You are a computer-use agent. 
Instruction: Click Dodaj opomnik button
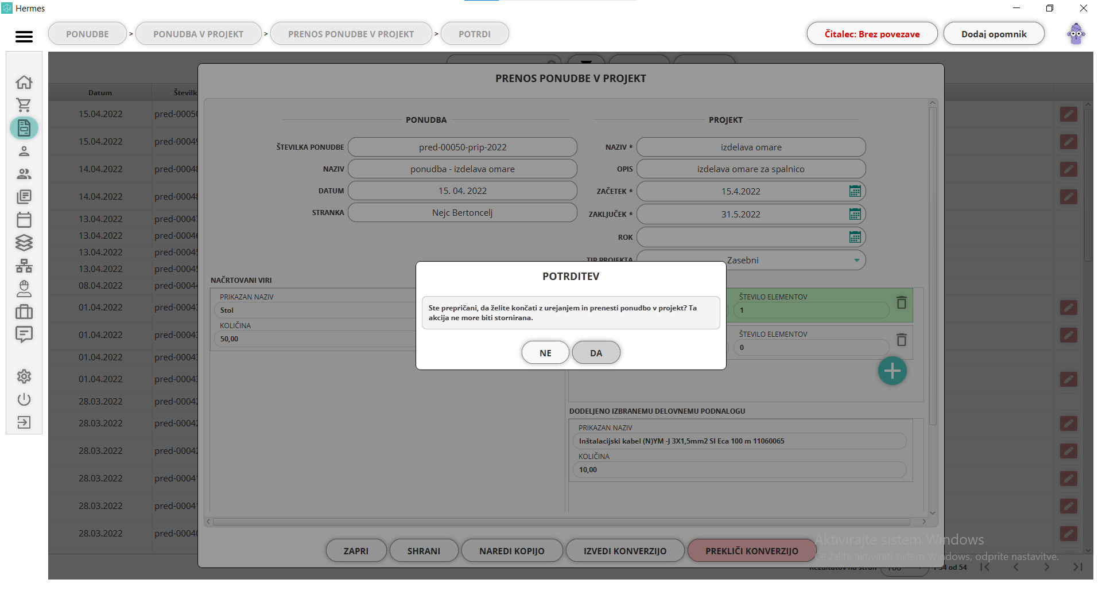tap(994, 34)
